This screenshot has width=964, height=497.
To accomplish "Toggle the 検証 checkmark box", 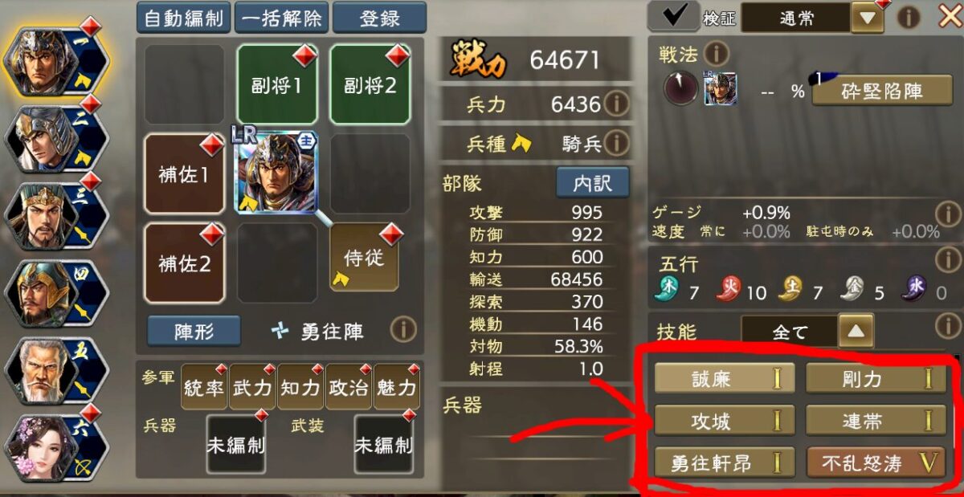I will (x=672, y=17).
